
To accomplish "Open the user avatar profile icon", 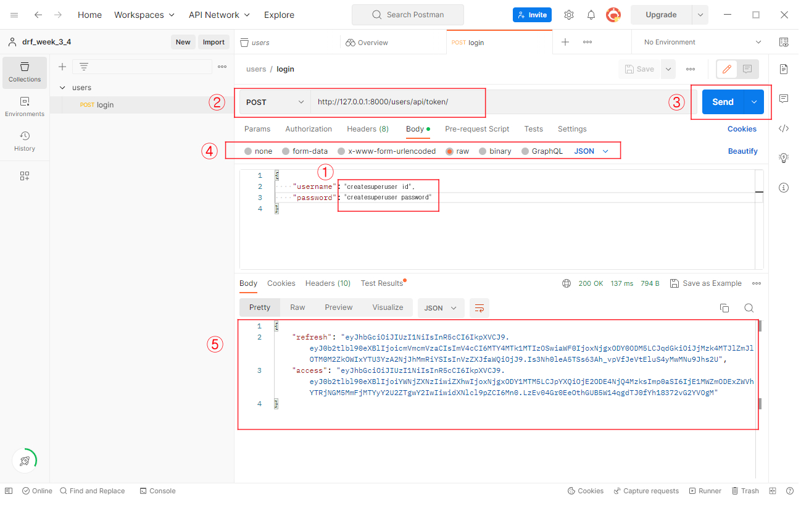I will tap(613, 15).
